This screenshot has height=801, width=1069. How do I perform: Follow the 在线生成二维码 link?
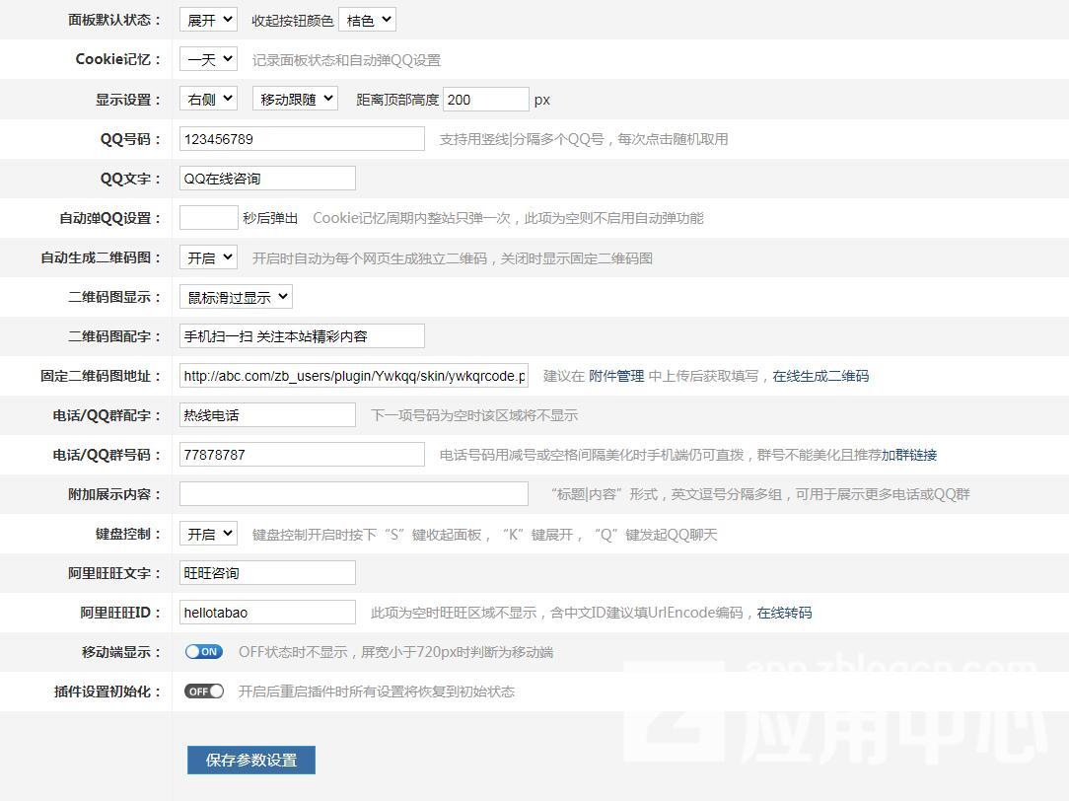tap(820, 376)
